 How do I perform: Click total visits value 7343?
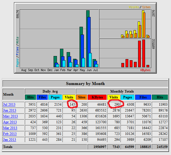pyautogui.click(x=116, y=147)
